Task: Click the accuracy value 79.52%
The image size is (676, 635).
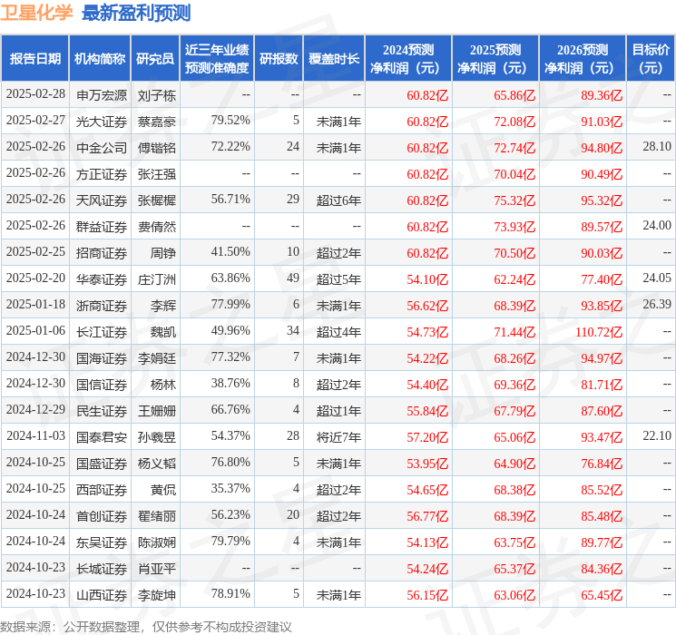Action: [230, 120]
